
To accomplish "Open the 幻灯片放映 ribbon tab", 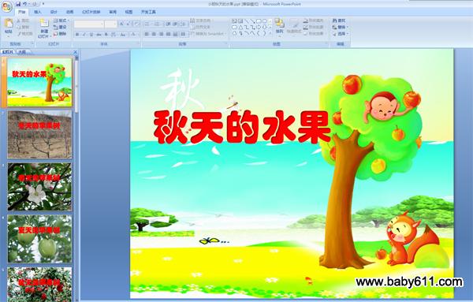I will point(91,12).
